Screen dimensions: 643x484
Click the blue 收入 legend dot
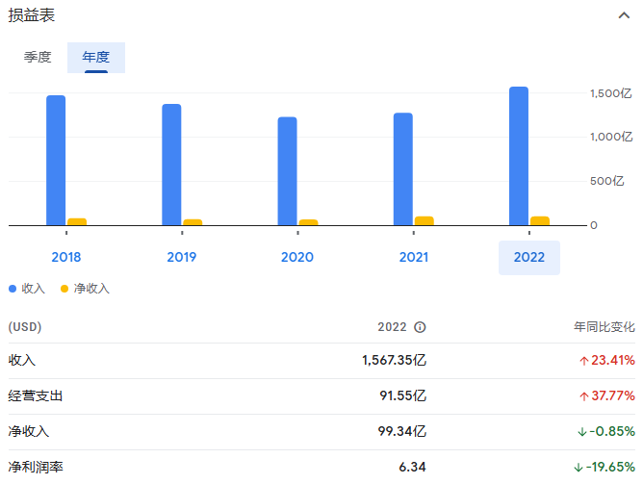tap(13, 289)
